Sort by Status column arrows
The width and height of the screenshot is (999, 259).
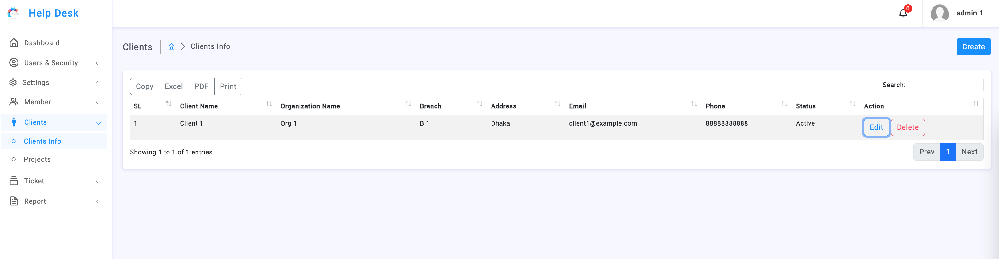(x=852, y=104)
